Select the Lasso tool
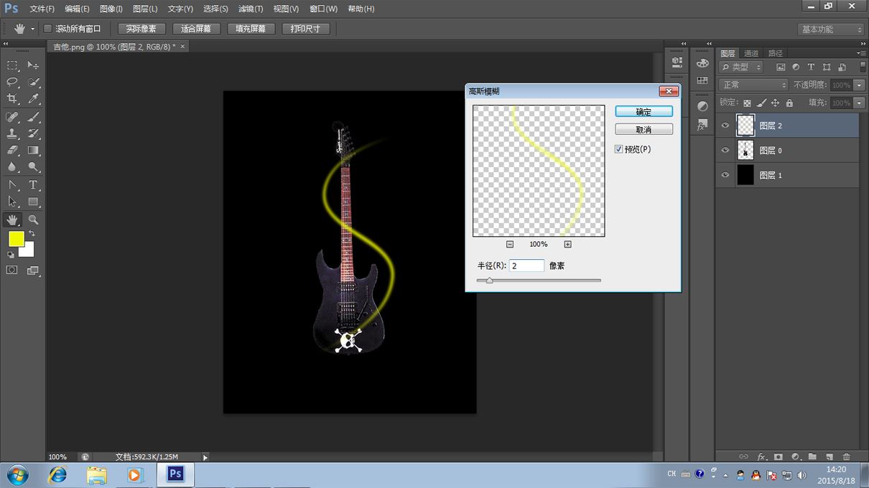This screenshot has width=869, height=488. pos(12,82)
